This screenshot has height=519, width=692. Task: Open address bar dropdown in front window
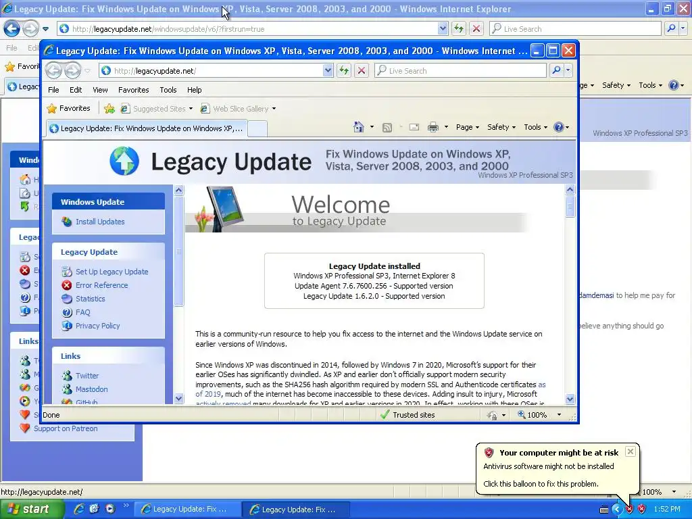[328, 70]
